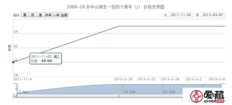The height and width of the screenshot is (105, 232).
Task: Select the 一年 (one year) zoom button
Action: pyautogui.click(x=56, y=15)
